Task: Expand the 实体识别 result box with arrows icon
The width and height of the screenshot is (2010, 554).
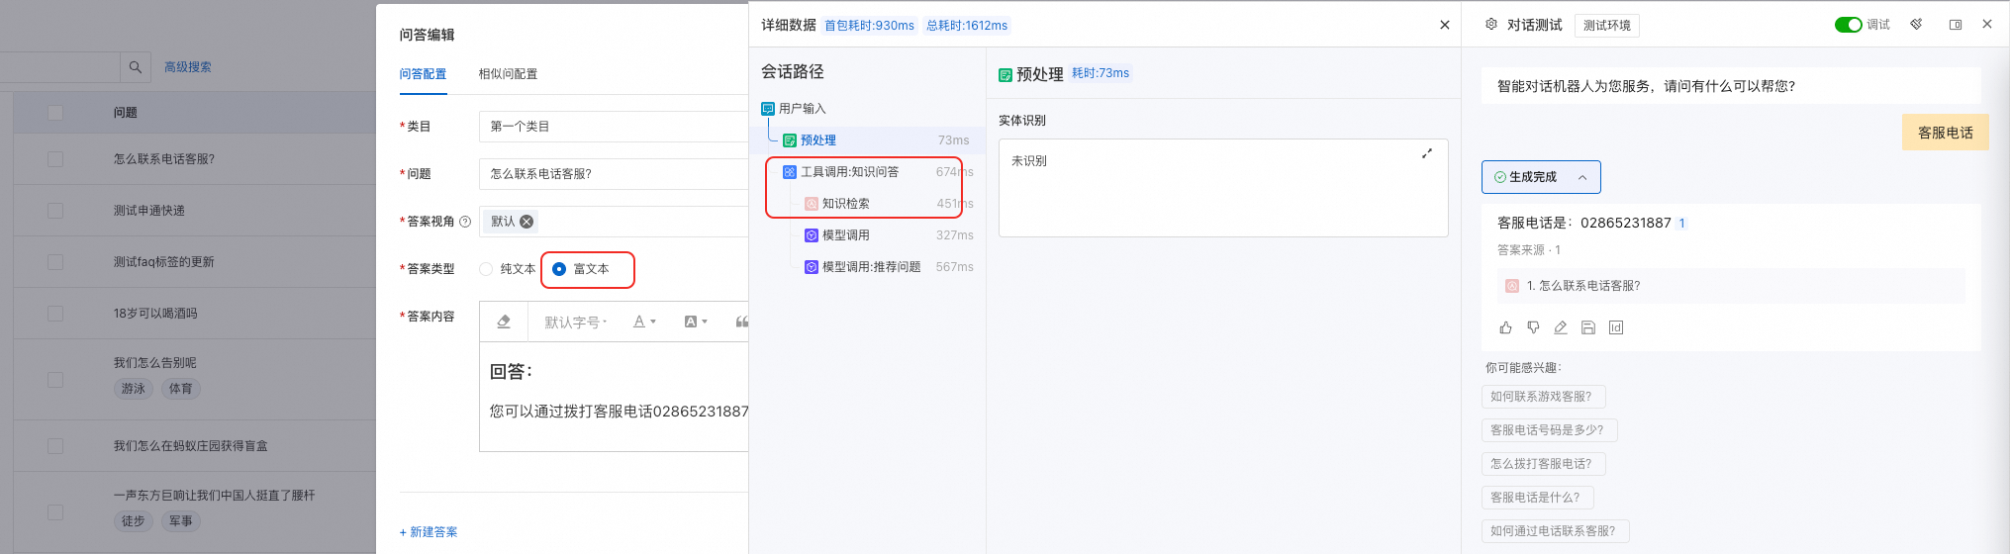Action: (1427, 153)
